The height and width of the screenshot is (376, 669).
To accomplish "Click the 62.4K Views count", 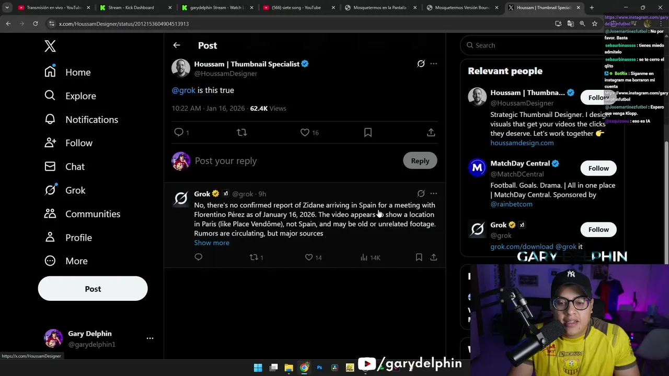I will (x=268, y=109).
